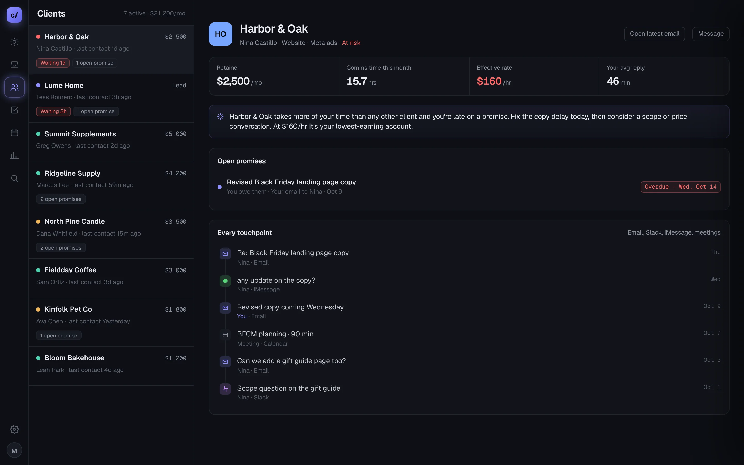Click the iMessage icon beside 'any update'
Viewport: 744px width, 465px height.
pos(225,281)
